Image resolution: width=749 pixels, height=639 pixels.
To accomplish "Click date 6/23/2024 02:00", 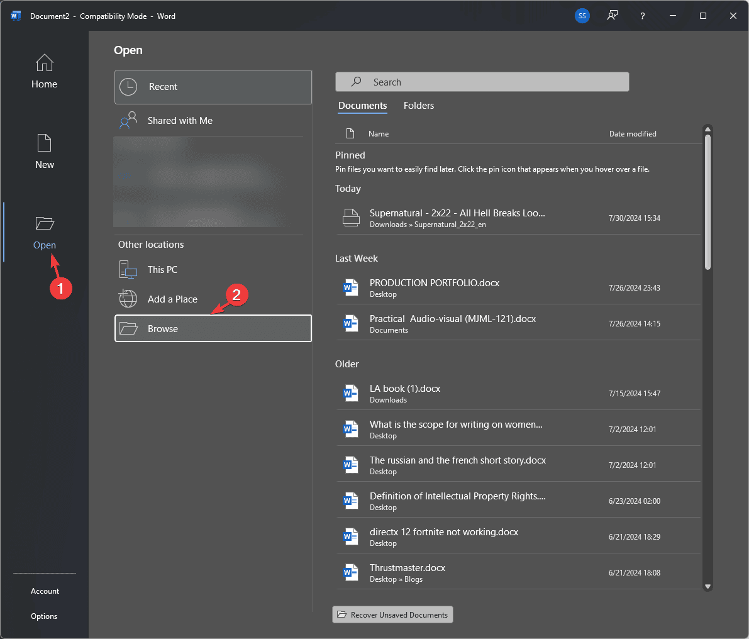I will (635, 501).
